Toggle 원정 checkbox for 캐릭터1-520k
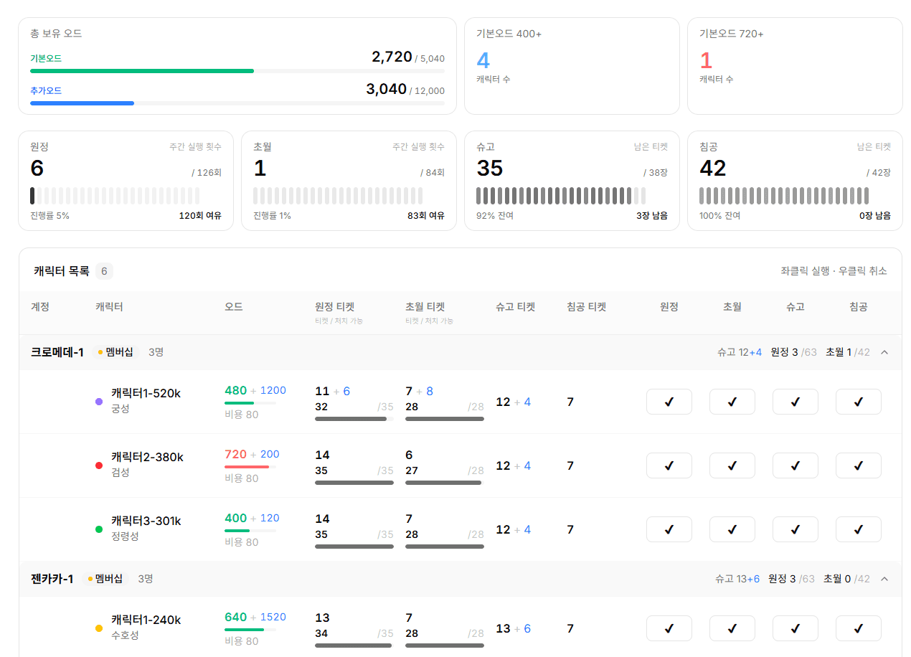This screenshot has height=657, width=911. tap(669, 402)
